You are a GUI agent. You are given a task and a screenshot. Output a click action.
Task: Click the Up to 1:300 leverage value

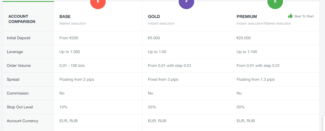pyautogui.click(x=70, y=52)
